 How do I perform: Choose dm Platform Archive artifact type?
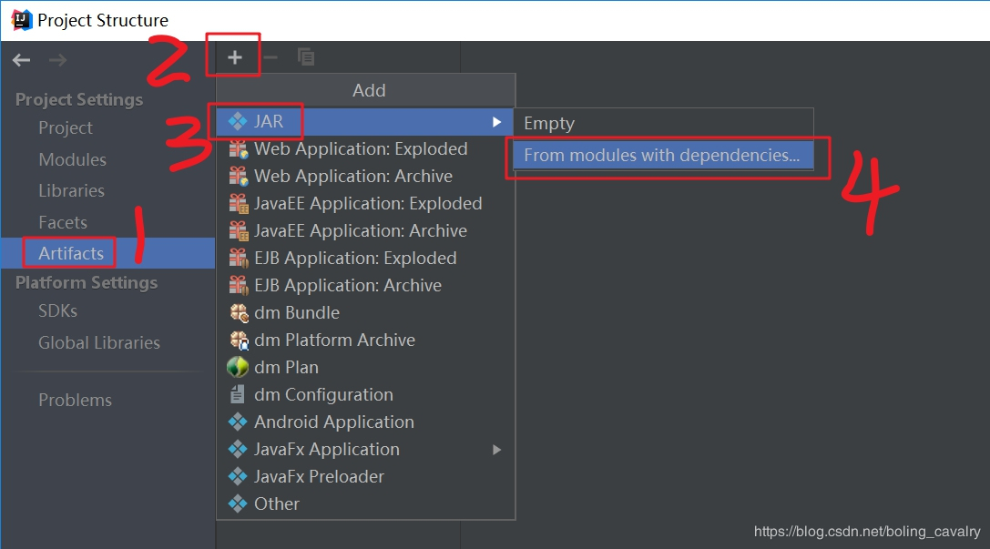(365, 341)
